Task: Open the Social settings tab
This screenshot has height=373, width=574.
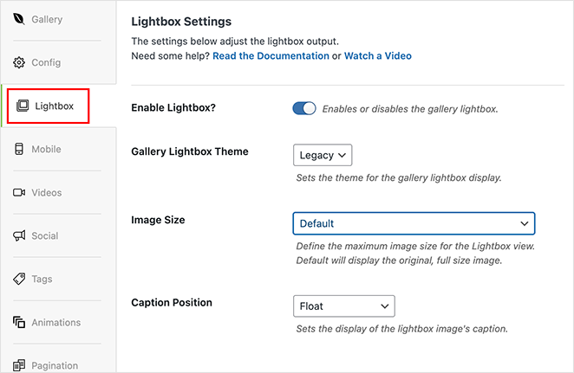Action: tap(45, 235)
